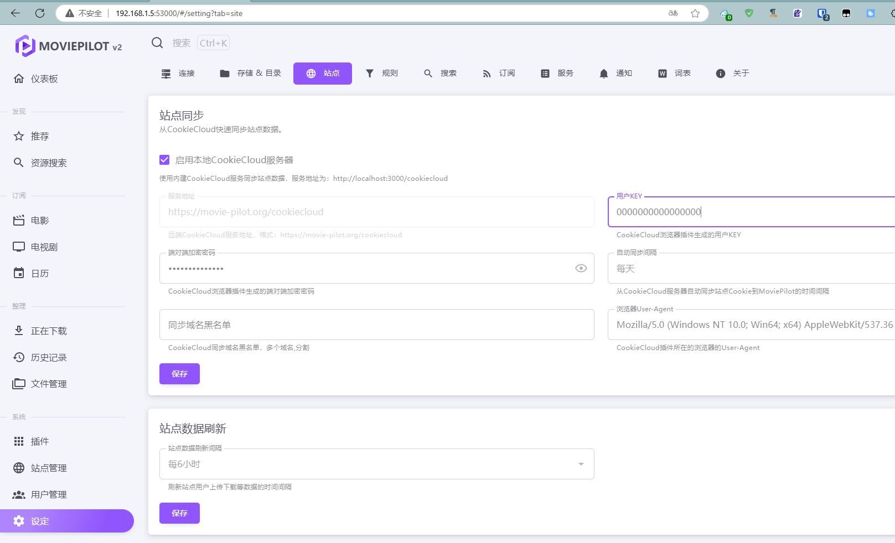Open the search magnifier icon at top

pyautogui.click(x=157, y=43)
